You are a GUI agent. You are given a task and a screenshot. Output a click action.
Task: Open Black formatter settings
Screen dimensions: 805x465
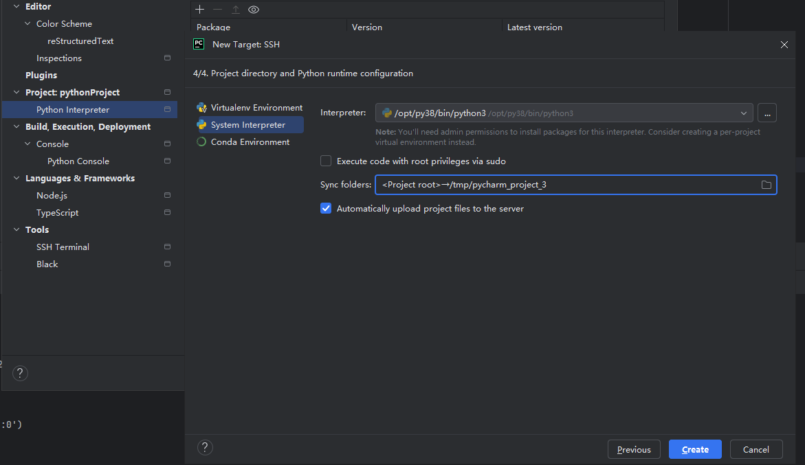47,264
